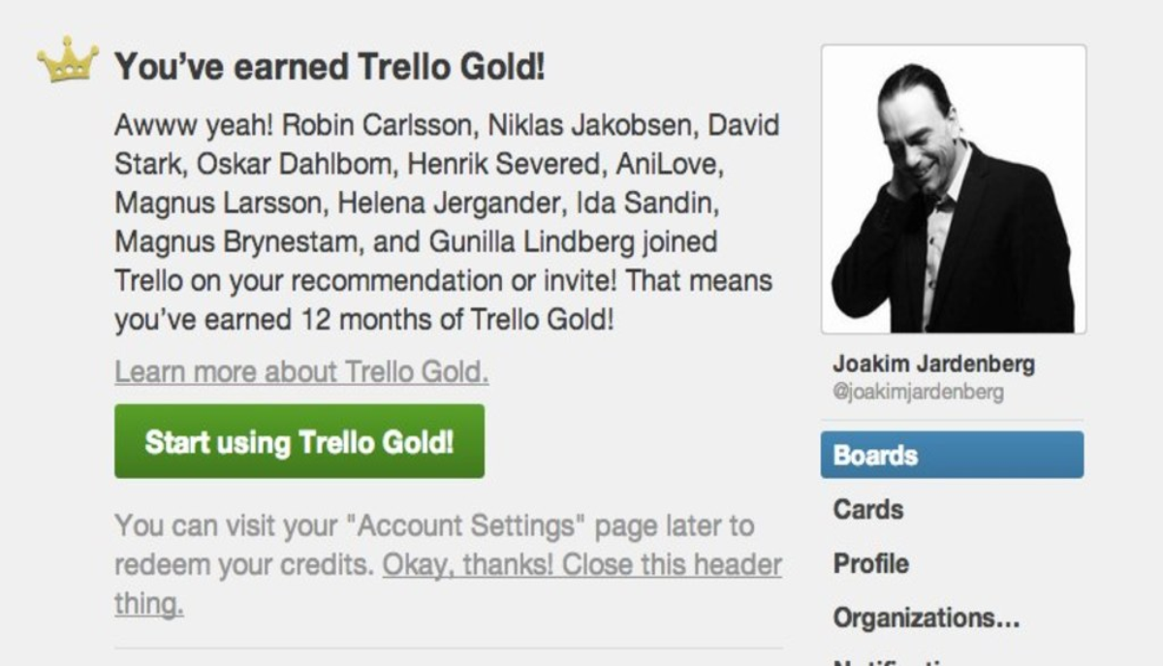Switch to the Profile sidebar item
This screenshot has height=666, width=1163.
870,564
